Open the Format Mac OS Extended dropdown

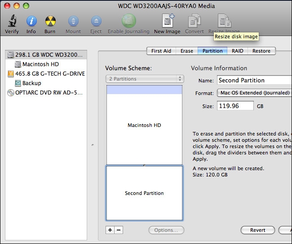[254, 93]
